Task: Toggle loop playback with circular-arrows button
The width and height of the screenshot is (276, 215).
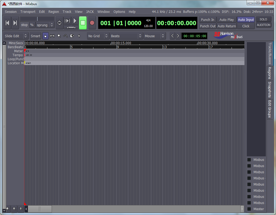Action: [x=59, y=23]
